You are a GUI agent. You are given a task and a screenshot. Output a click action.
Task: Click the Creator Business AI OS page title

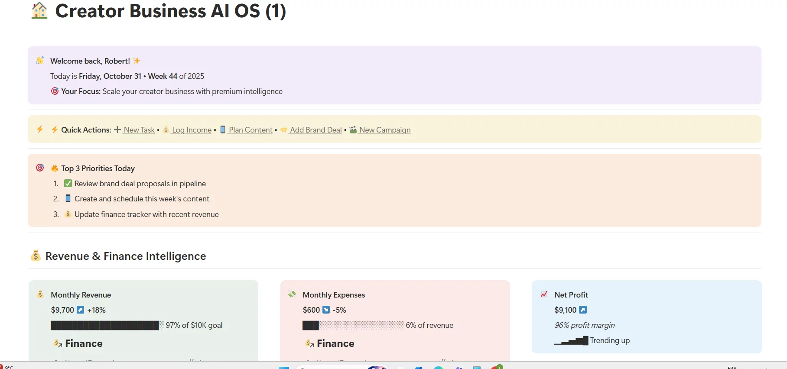click(x=170, y=11)
